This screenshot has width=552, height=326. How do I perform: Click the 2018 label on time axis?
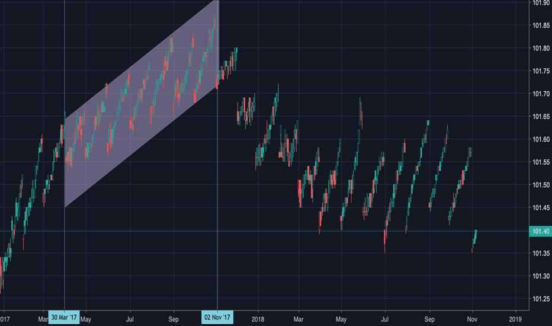tap(258, 319)
